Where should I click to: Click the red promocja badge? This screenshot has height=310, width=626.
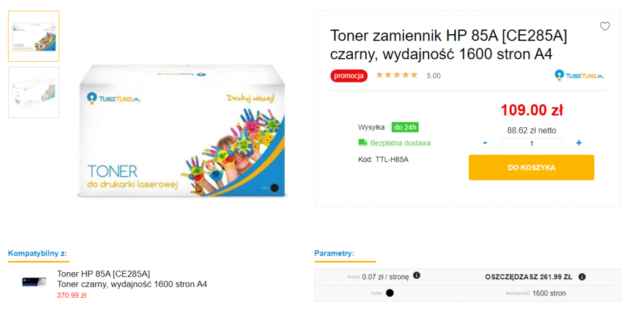(x=348, y=75)
